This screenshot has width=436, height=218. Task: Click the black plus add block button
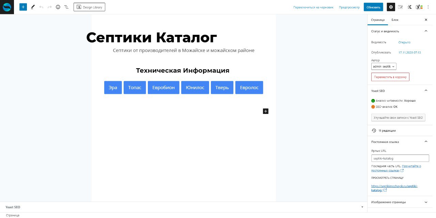(x=266, y=111)
